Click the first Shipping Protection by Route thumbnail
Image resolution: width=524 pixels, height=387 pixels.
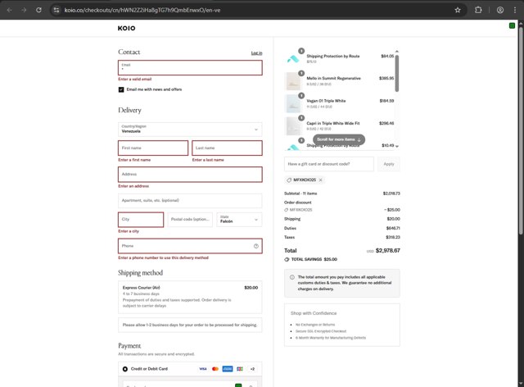click(293, 58)
